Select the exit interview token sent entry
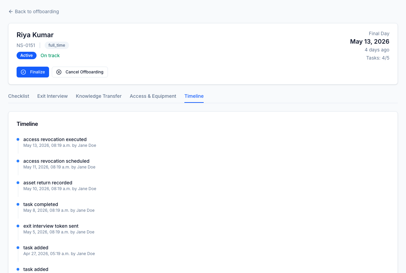Image resolution: width=406 pixels, height=273 pixels. point(51,226)
